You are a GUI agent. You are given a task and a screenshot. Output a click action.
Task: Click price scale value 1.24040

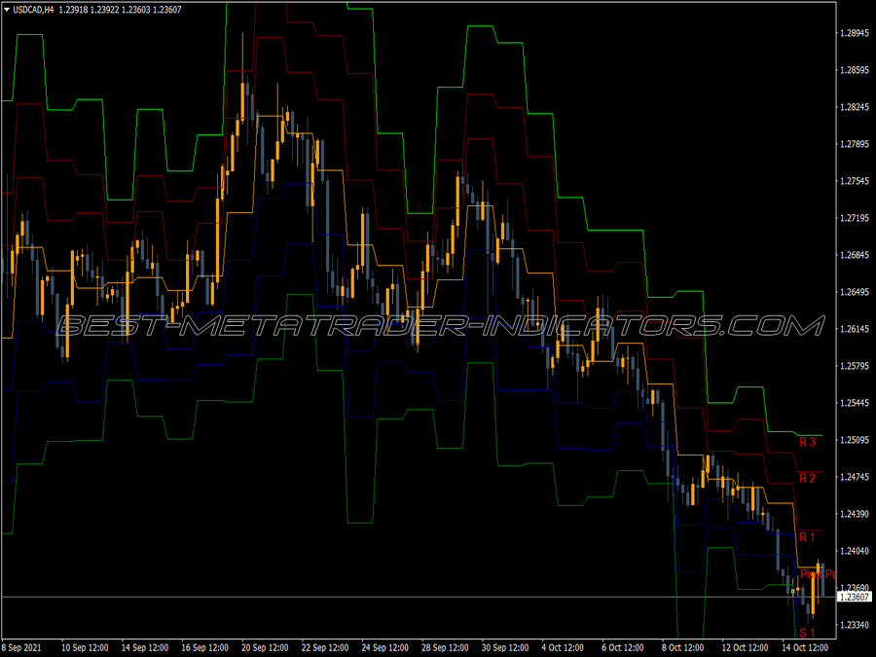pyautogui.click(x=855, y=551)
